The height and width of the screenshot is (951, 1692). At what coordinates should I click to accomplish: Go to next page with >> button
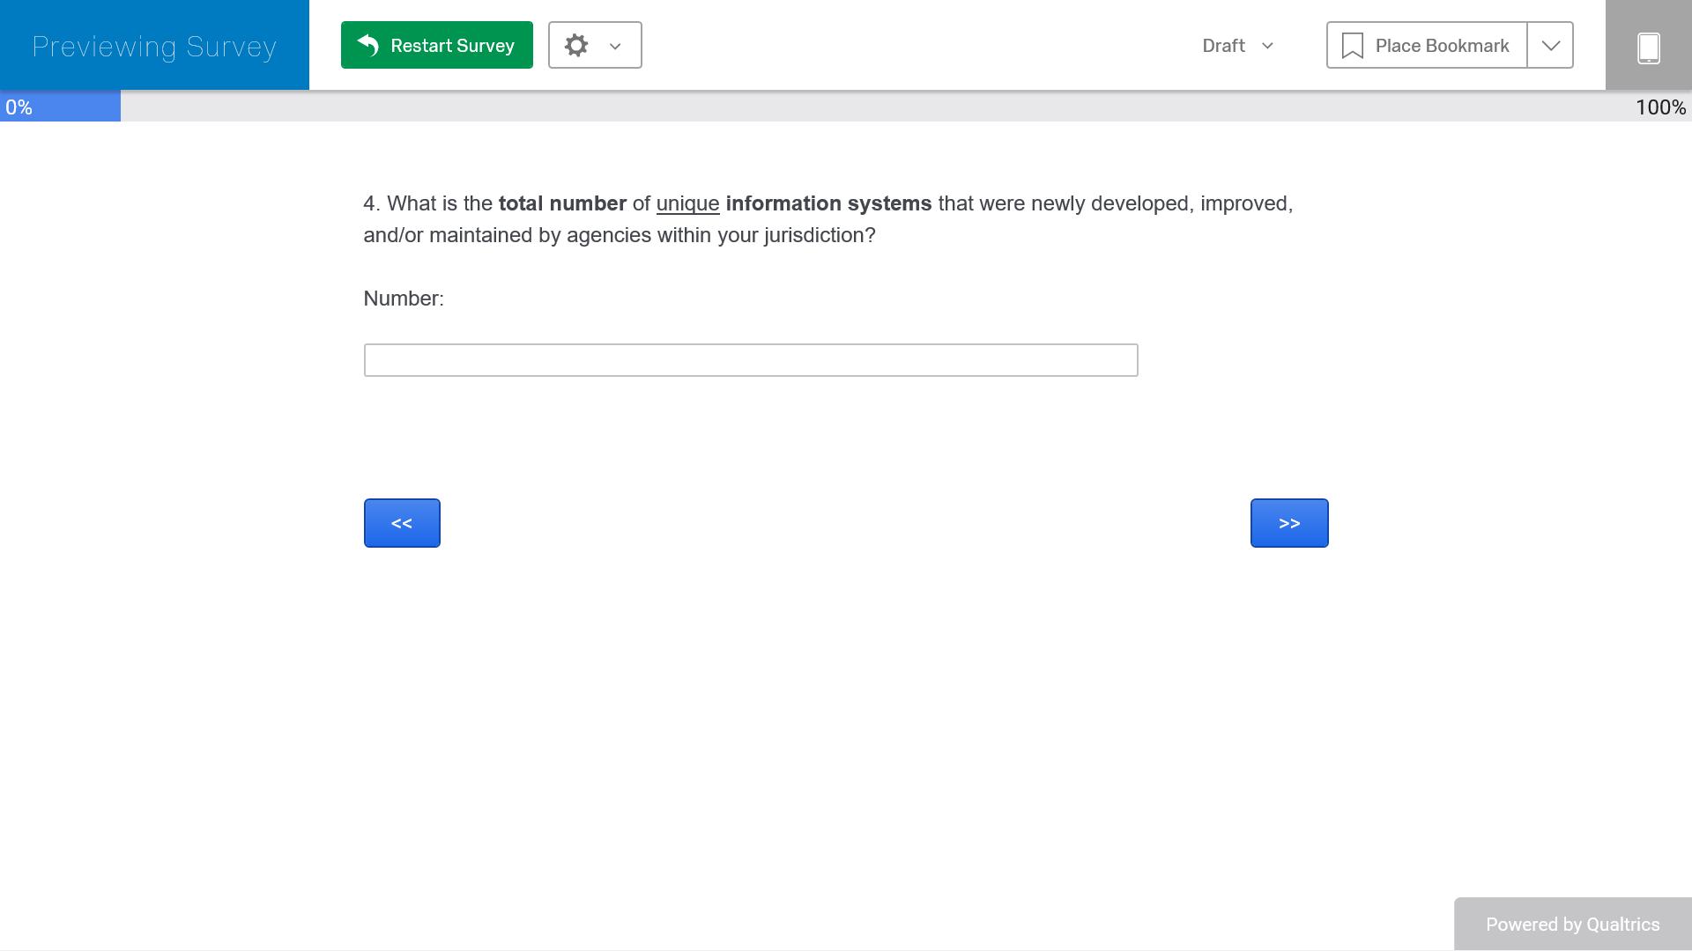(1288, 523)
